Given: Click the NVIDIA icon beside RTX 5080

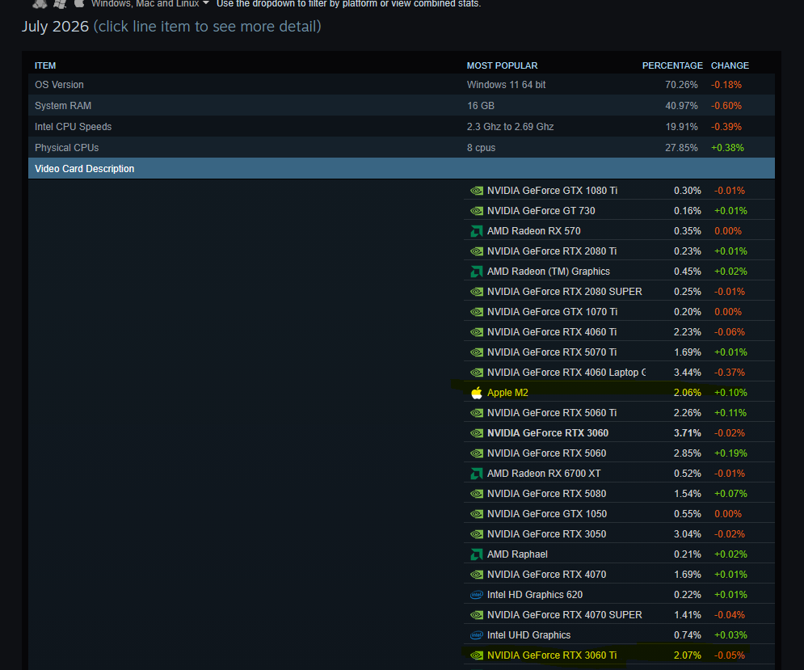Looking at the screenshot, I should pos(477,494).
